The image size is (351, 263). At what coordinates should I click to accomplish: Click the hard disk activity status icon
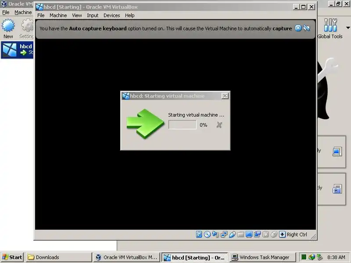(199, 234)
